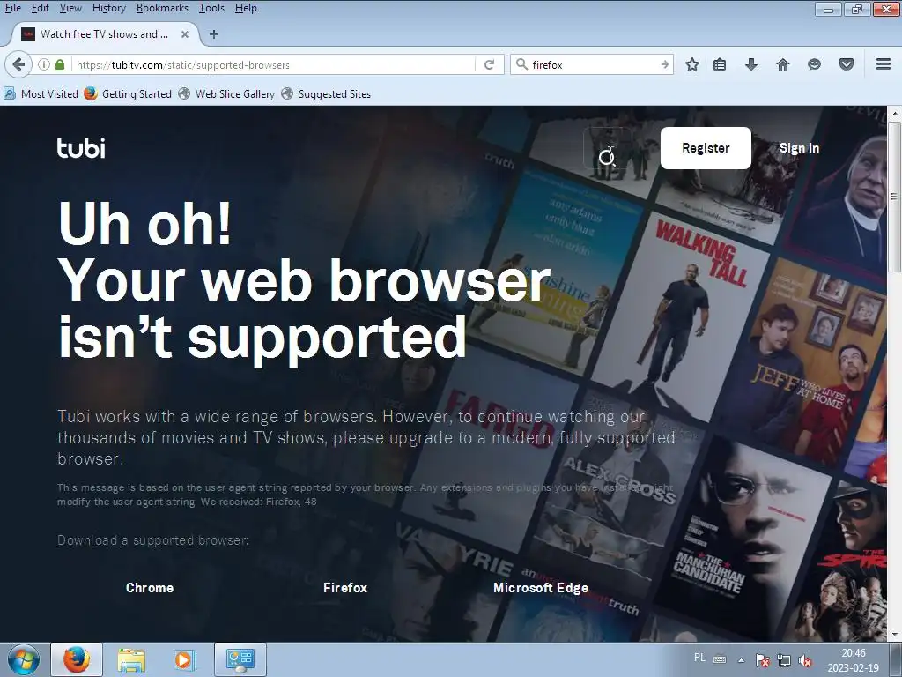Viewport: 902px width, 677px height.
Task: Click the scrollbar up arrow
Action: click(x=895, y=114)
